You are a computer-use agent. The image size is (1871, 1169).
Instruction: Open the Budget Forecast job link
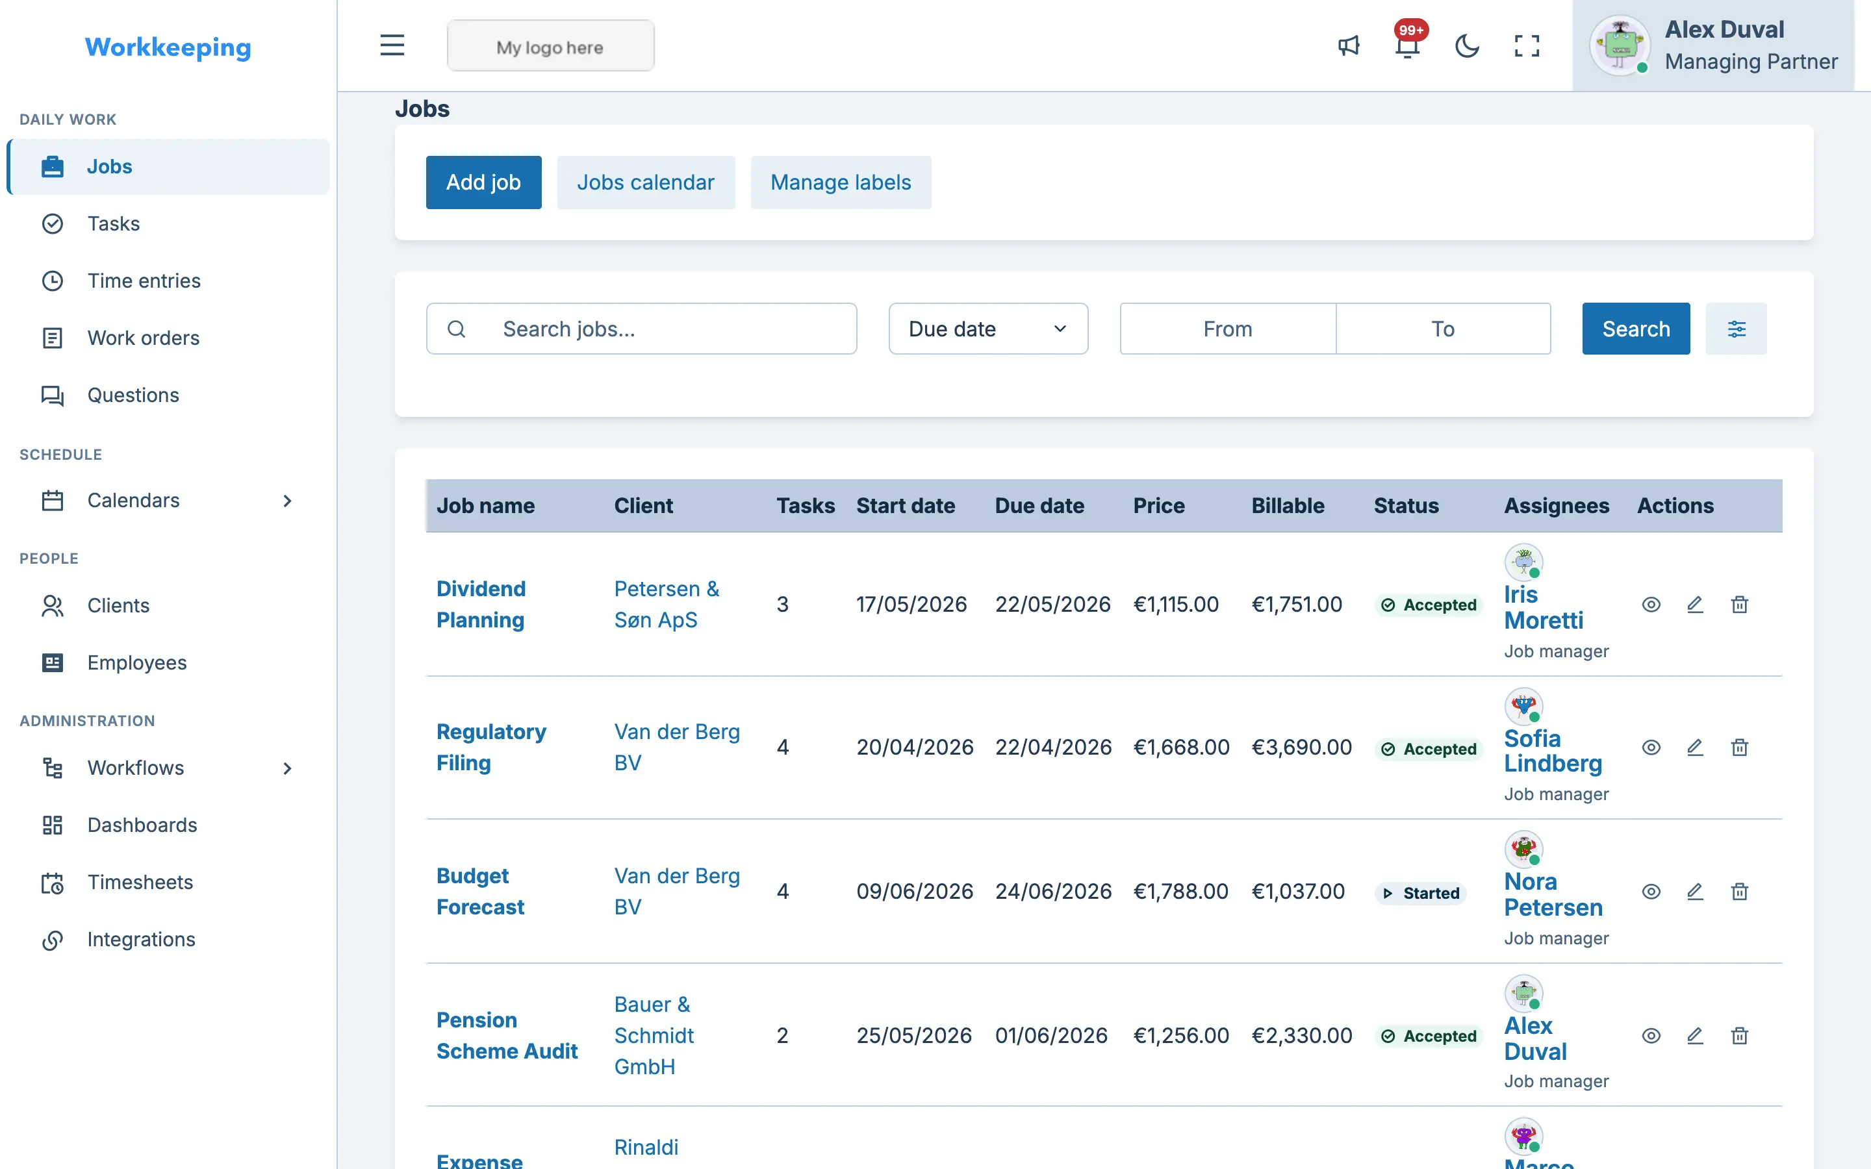click(x=480, y=892)
